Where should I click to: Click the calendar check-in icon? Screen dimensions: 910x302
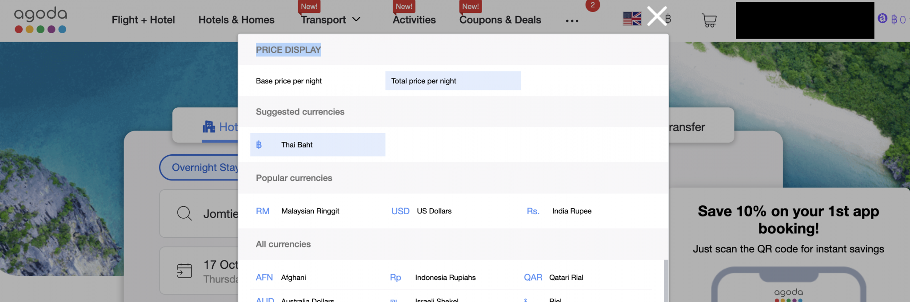click(x=184, y=271)
